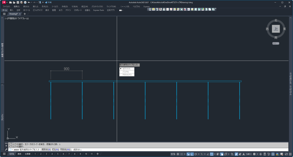
Task: Open the new drawing tab plus button
Action: (25, 14)
